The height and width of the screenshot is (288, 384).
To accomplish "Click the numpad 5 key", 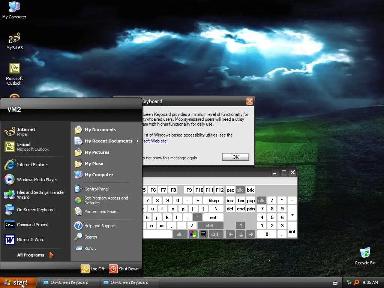I will point(272,217).
